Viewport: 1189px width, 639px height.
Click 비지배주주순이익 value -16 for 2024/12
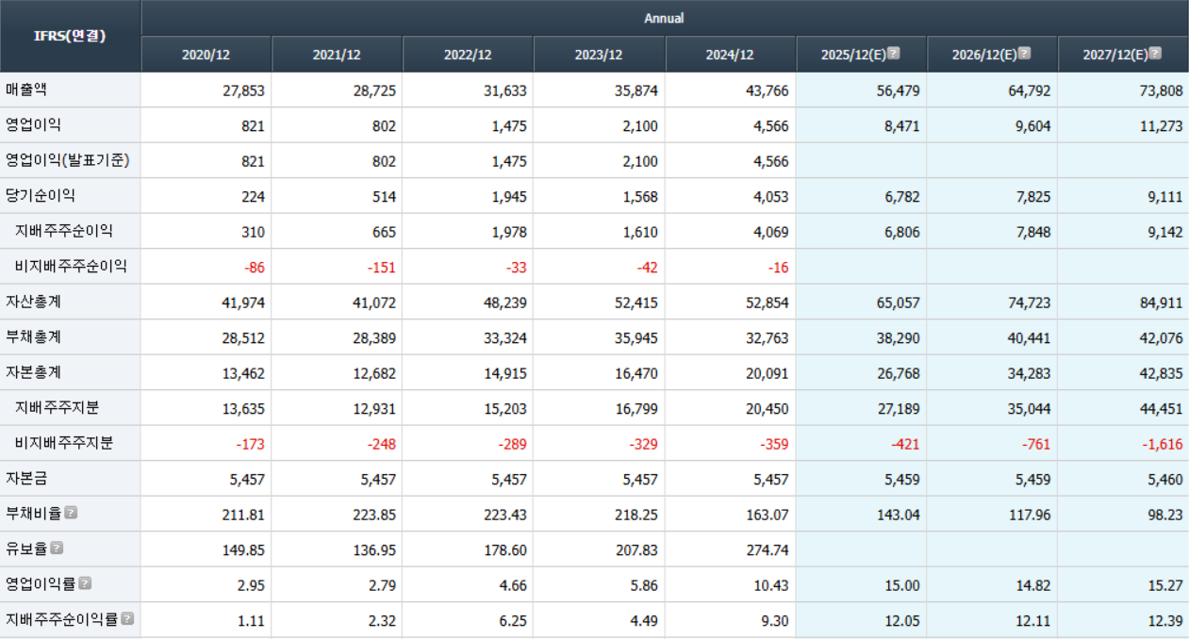778,268
